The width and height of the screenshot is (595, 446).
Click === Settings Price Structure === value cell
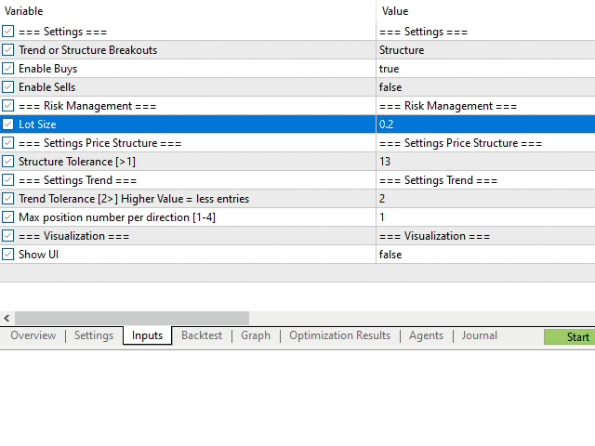pos(485,142)
